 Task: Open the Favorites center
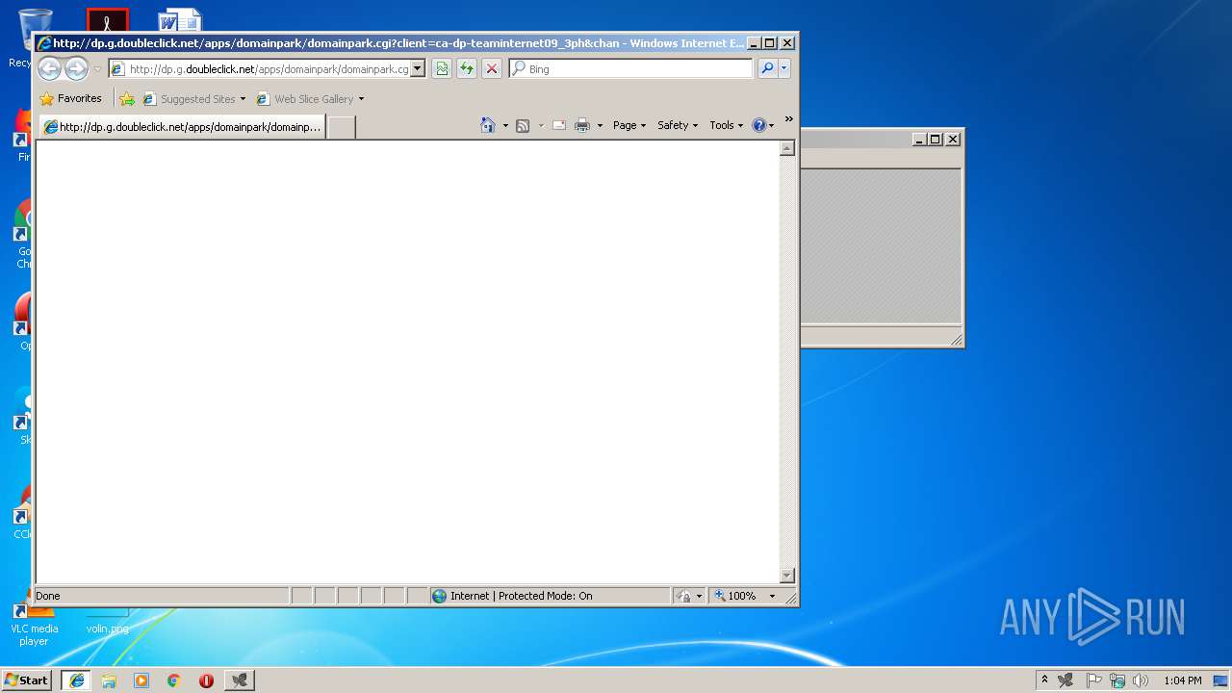tap(70, 98)
